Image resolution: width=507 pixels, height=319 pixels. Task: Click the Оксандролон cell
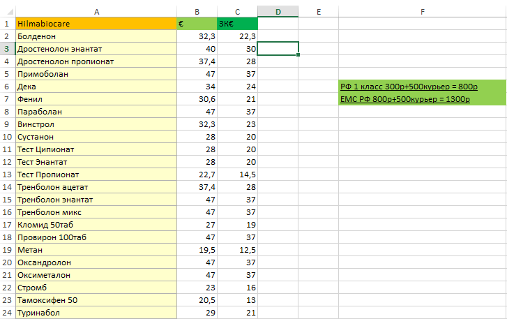96,262
